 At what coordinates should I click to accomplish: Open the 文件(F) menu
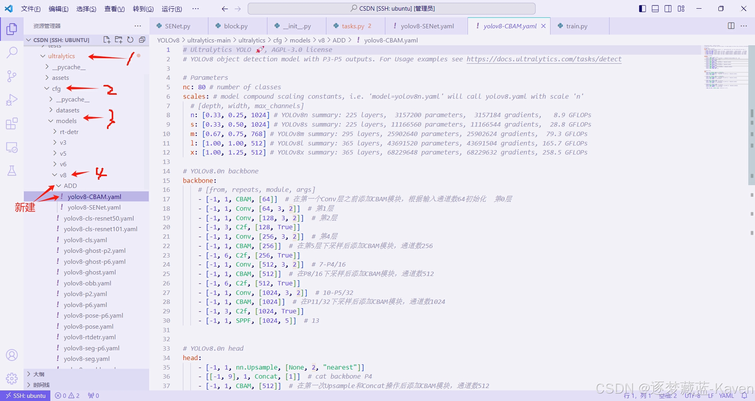click(31, 9)
